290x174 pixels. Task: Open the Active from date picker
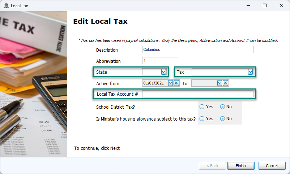(x=171, y=83)
